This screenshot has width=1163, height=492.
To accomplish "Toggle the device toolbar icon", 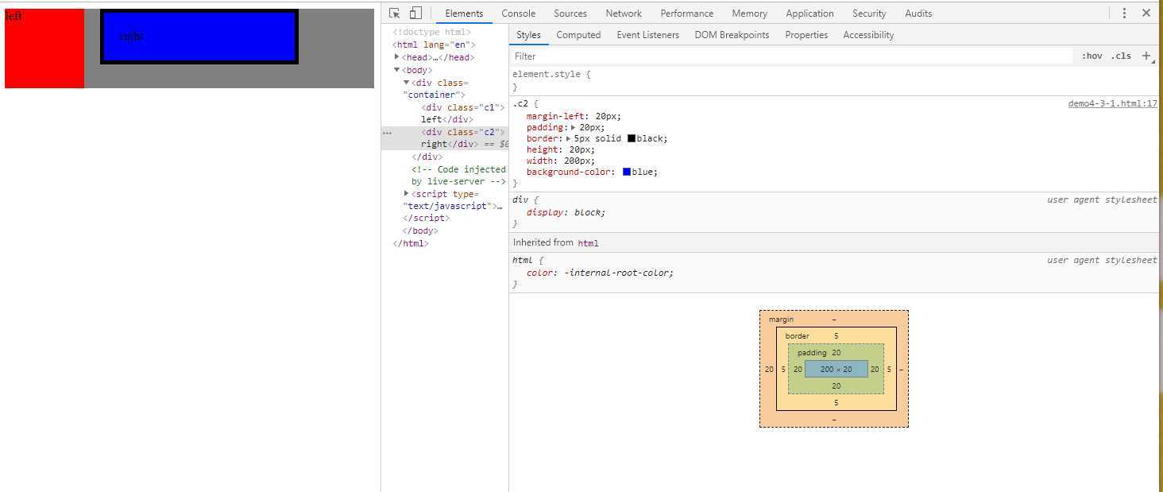I will pos(415,14).
